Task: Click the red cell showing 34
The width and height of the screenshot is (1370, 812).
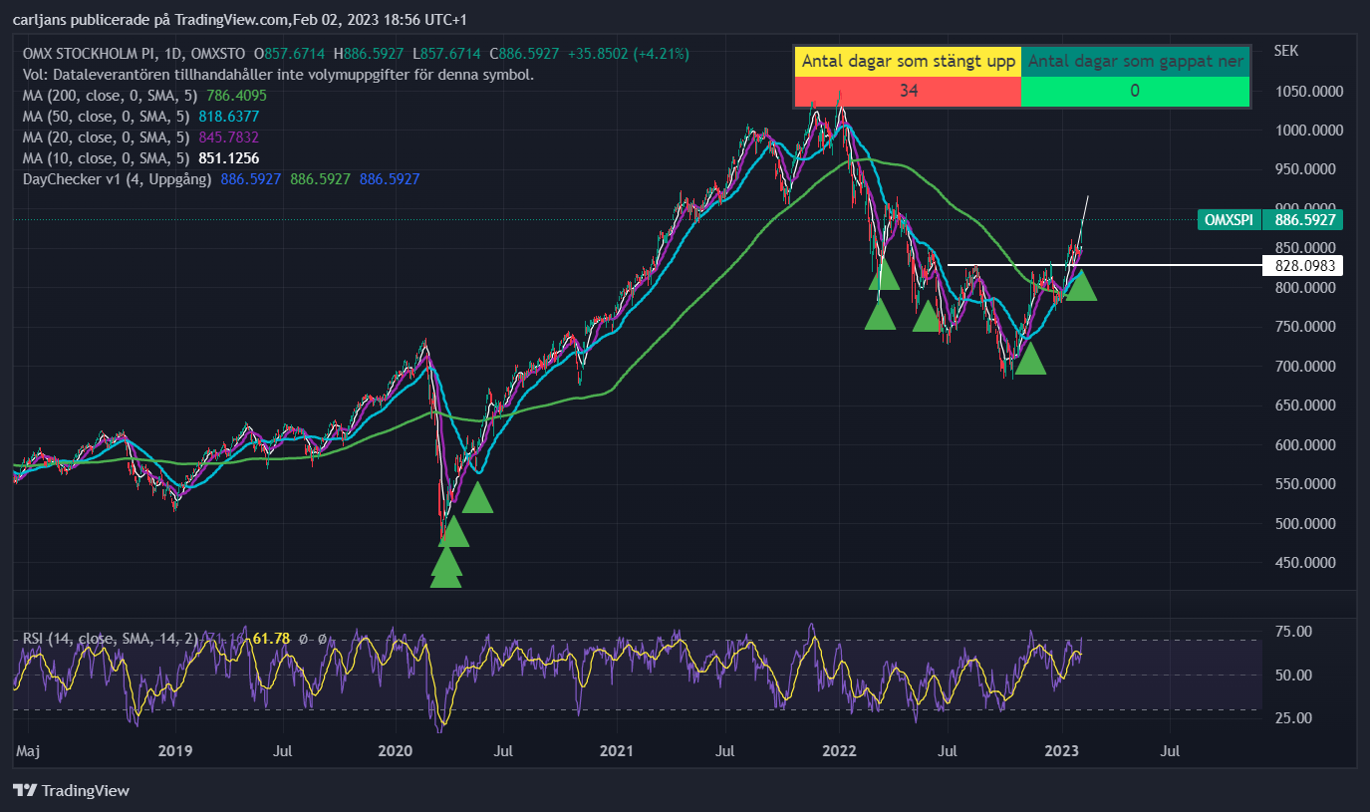Action: point(909,92)
